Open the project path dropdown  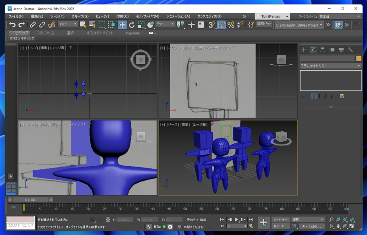point(300,25)
